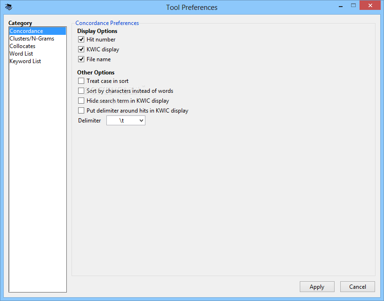Click the Category heading
Screen dimensions: 384x301
[20, 23]
